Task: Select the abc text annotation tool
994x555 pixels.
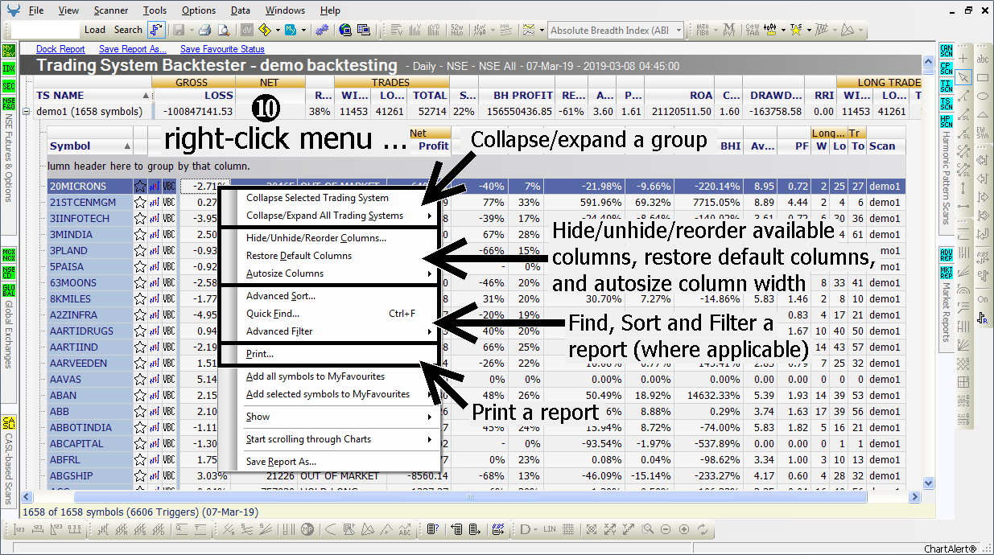Action: click(x=983, y=59)
